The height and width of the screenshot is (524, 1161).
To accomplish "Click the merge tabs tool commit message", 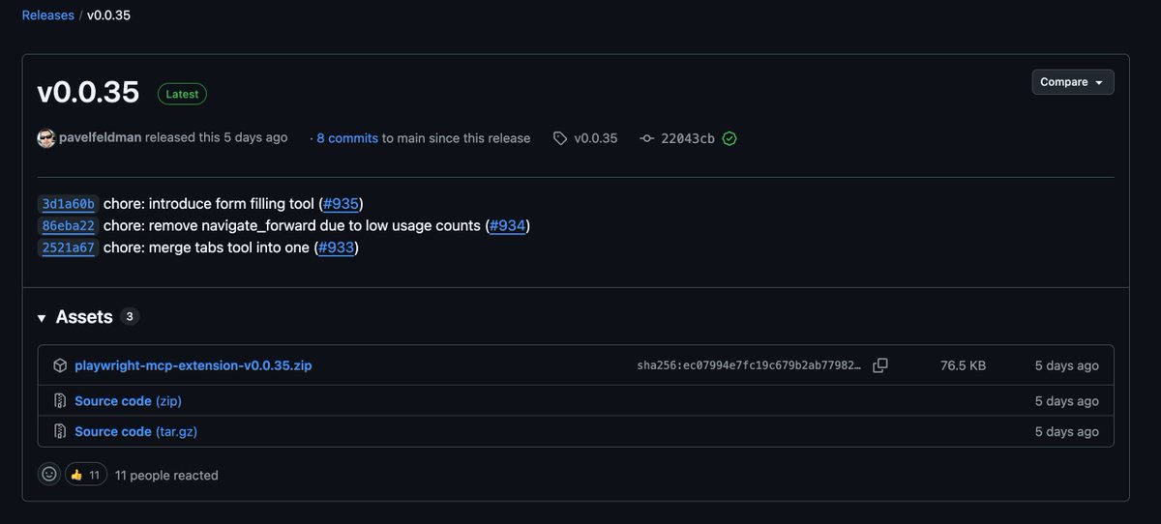I will click(x=207, y=247).
